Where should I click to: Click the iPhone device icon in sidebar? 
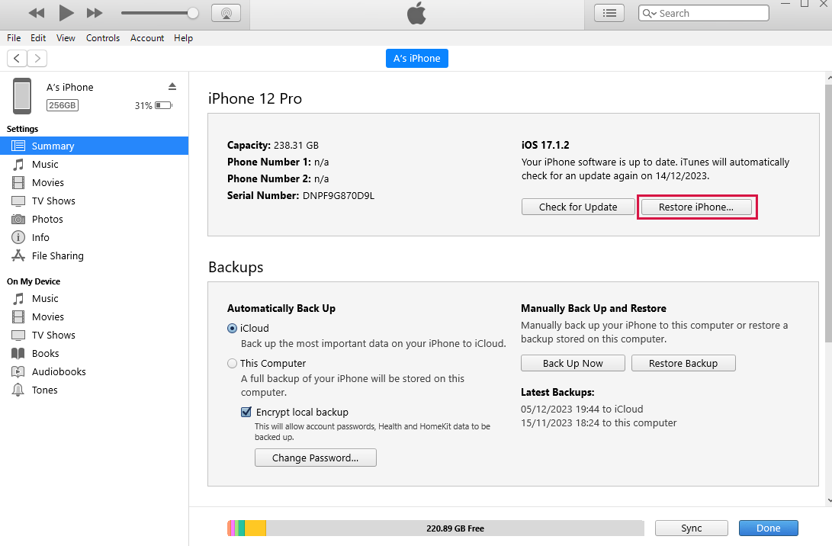pos(22,96)
